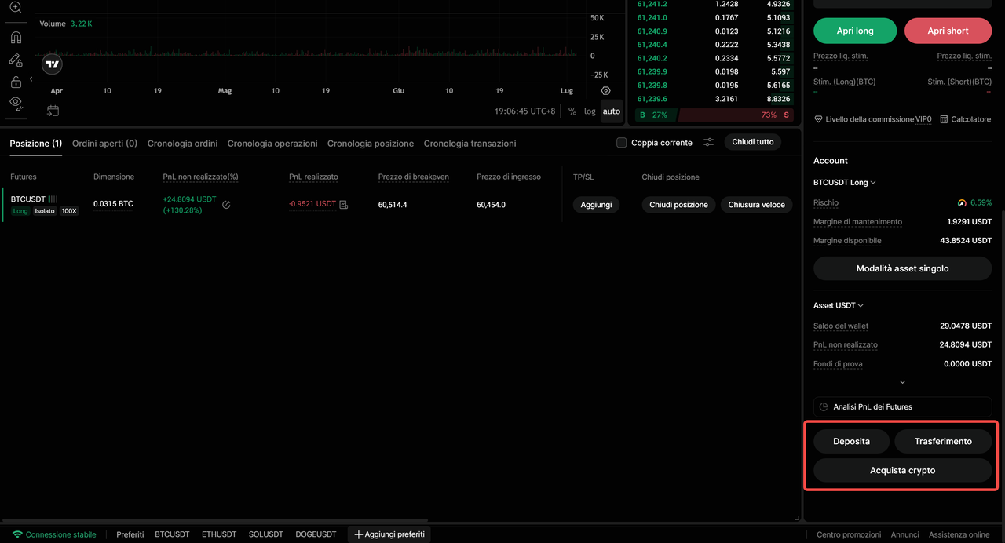Click the Trasferimento button

(x=943, y=441)
